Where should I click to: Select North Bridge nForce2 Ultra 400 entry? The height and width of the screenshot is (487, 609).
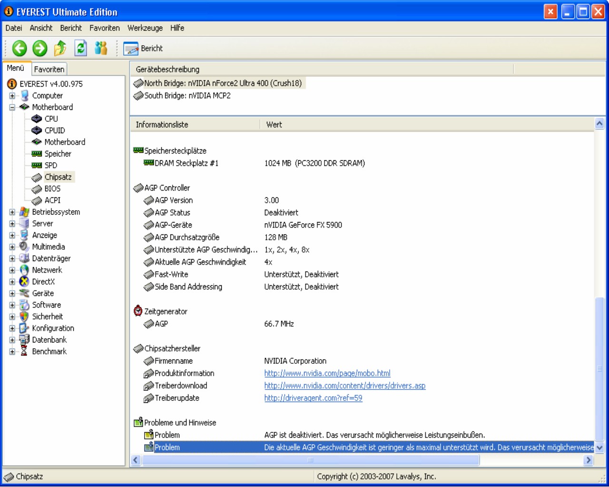tap(218, 83)
